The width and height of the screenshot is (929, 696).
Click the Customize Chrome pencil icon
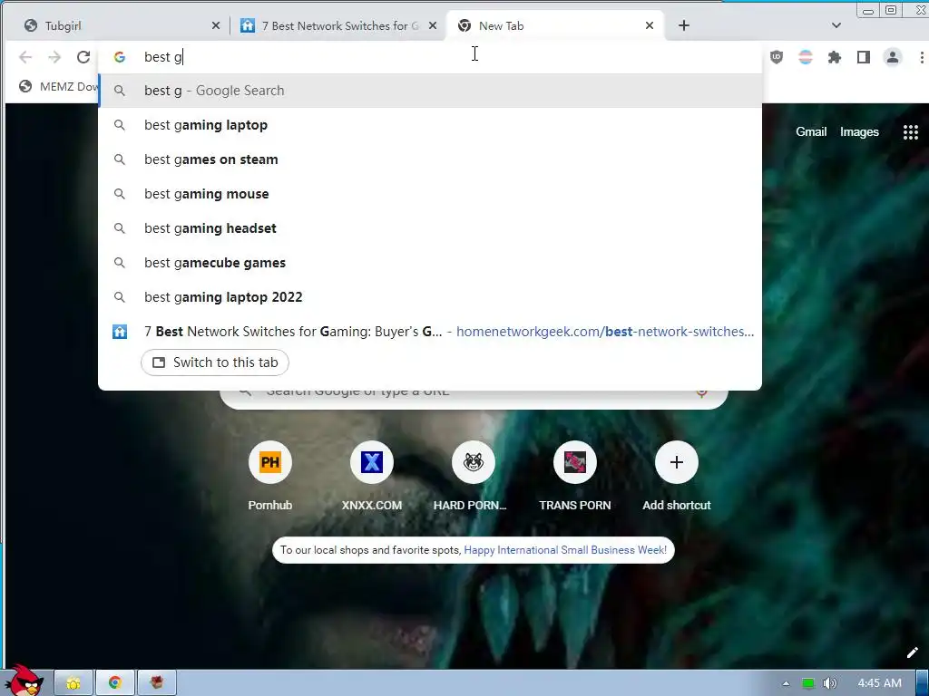point(913,652)
